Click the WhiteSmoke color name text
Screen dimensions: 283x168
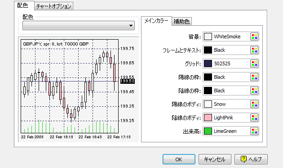[x=227, y=36]
